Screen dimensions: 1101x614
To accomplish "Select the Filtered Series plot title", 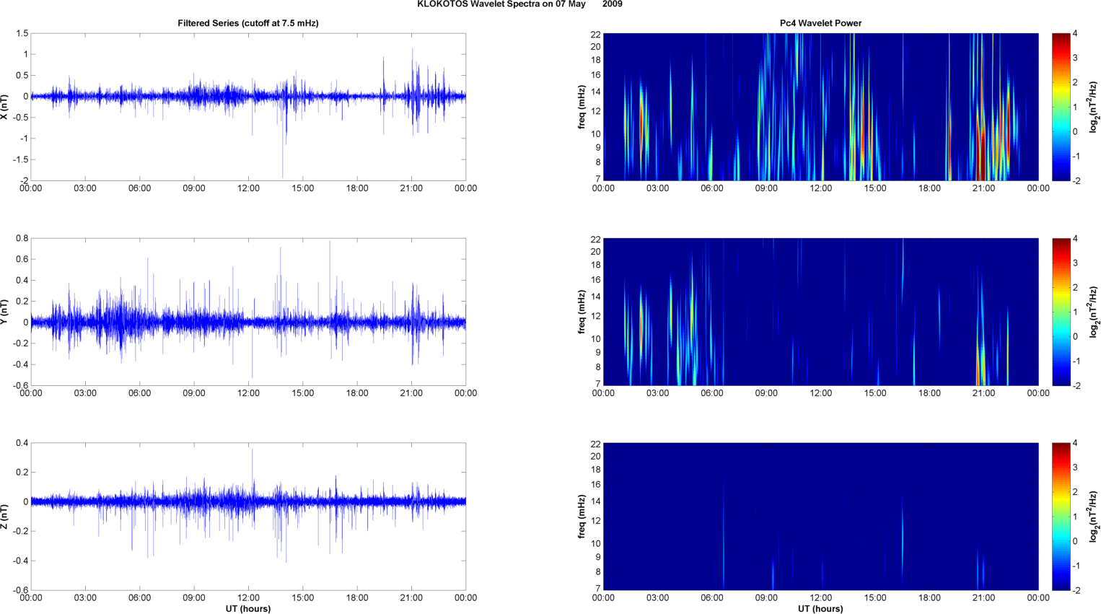I will (x=248, y=23).
